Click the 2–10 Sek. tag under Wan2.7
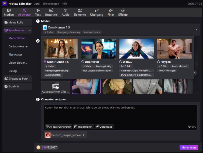The width and height of the screenshot is (203, 153). [x=126, y=66]
